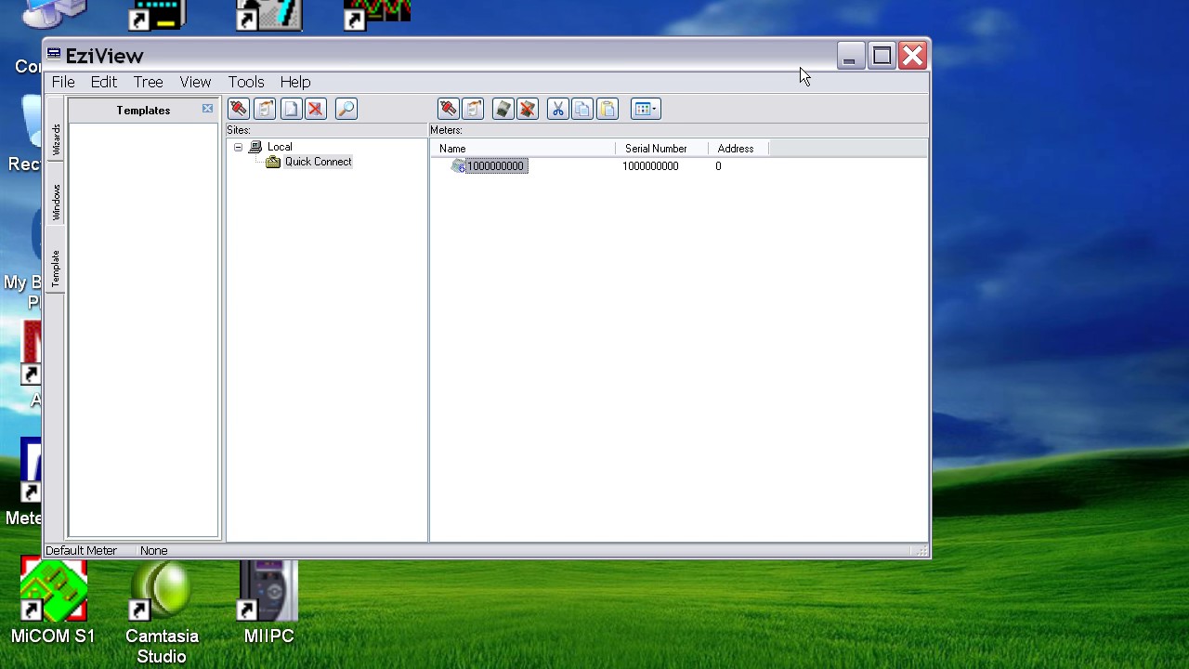Open the Help menu
Image resolution: width=1189 pixels, height=669 pixels.
click(x=295, y=82)
